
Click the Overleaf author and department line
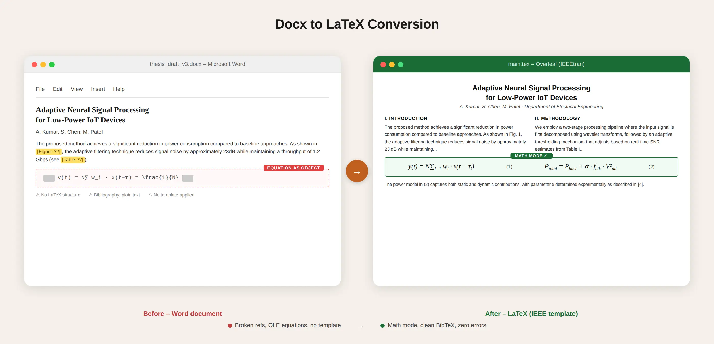coord(531,106)
